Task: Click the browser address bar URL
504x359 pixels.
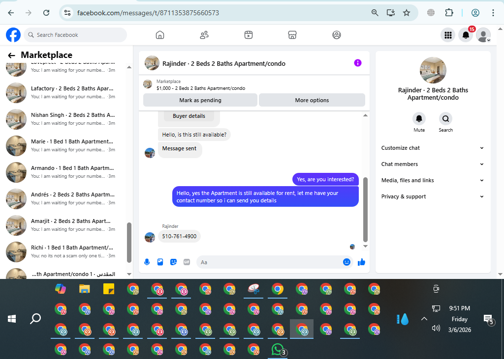Action: click(x=148, y=13)
